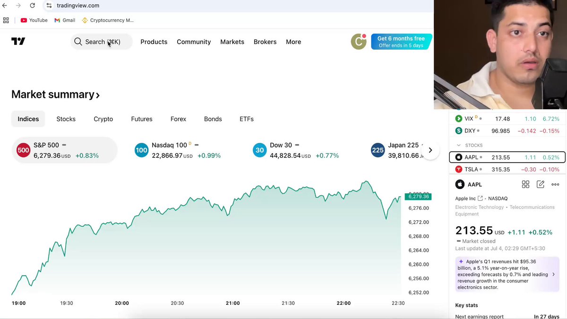Click the Apple Q1 revenues news text
Screen dimensions: 567x319
(x=503, y=274)
